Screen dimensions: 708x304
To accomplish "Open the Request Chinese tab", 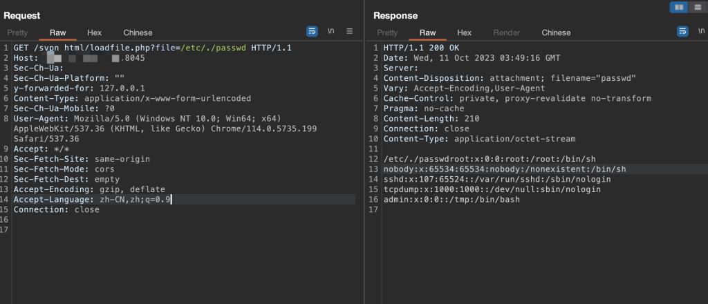I will click(x=138, y=32).
